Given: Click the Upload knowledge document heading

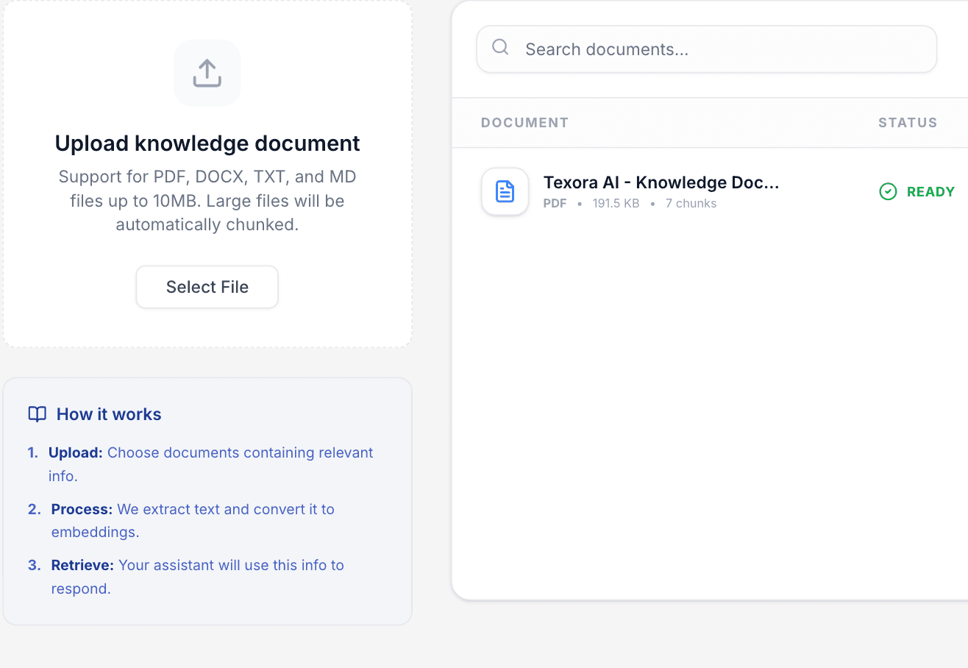Looking at the screenshot, I should (x=207, y=143).
